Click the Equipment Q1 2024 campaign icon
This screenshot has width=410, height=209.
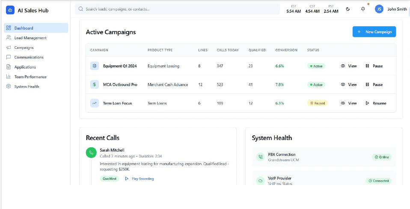94,66
